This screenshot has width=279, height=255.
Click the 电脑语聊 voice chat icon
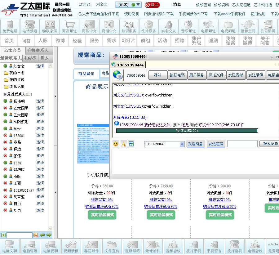(30, 246)
